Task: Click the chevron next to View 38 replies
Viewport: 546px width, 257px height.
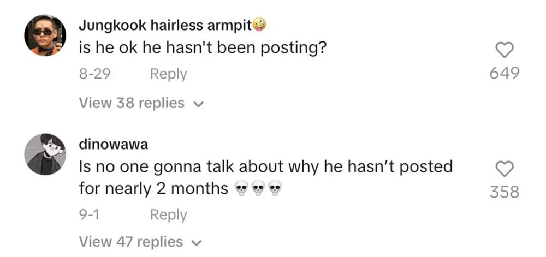Action: click(x=199, y=104)
